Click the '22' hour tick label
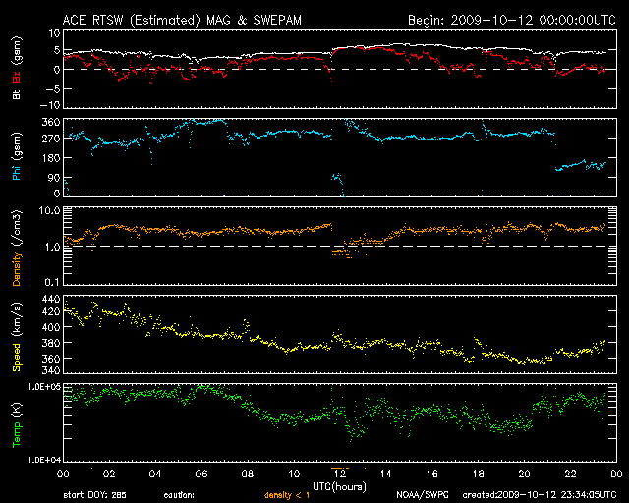Viewport: 629px width, 503px height. (x=570, y=474)
